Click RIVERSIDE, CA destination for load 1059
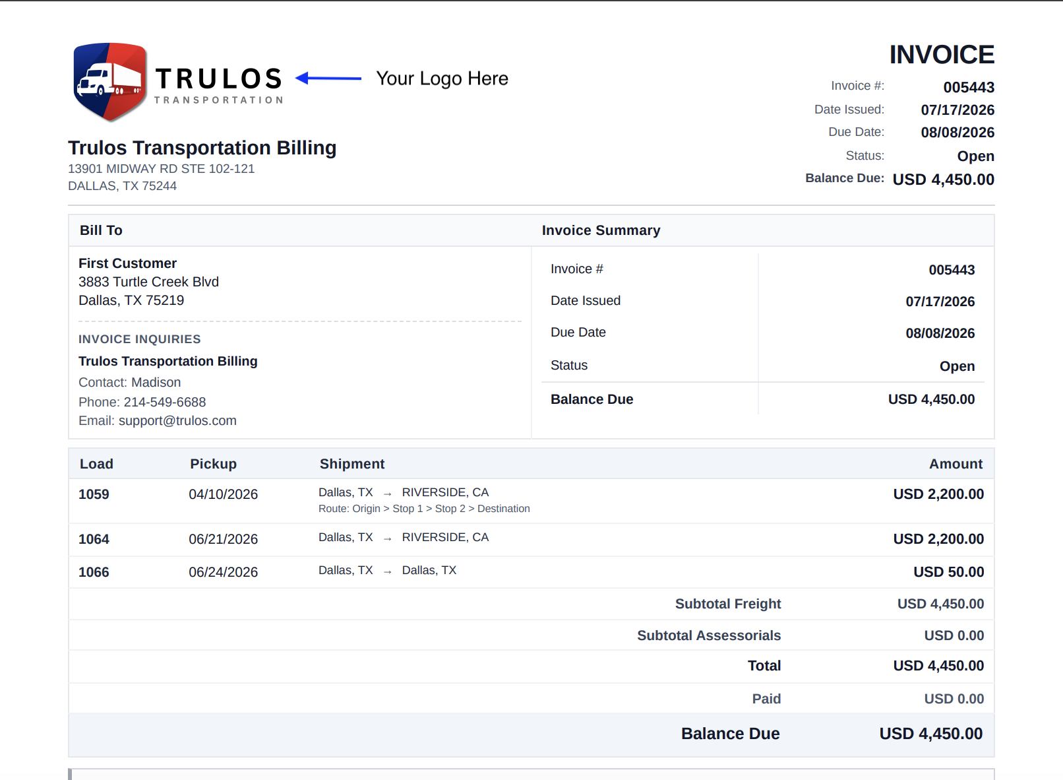 pos(445,492)
